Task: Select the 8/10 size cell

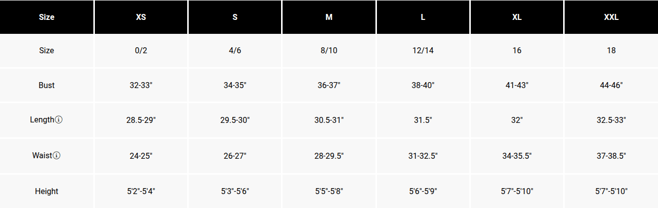Action: pyautogui.click(x=329, y=51)
